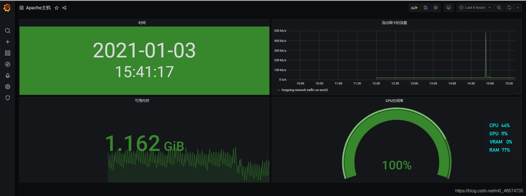This screenshot has height=196, width=526.
Task: Open the Last 6 hours time picker
Action: pyautogui.click(x=475, y=8)
